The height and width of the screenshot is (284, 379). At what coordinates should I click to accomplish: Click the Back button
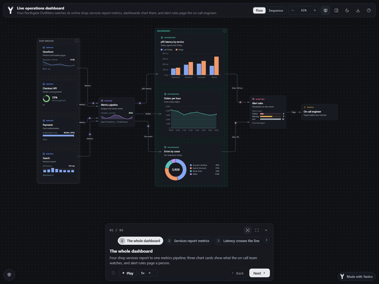point(237,273)
